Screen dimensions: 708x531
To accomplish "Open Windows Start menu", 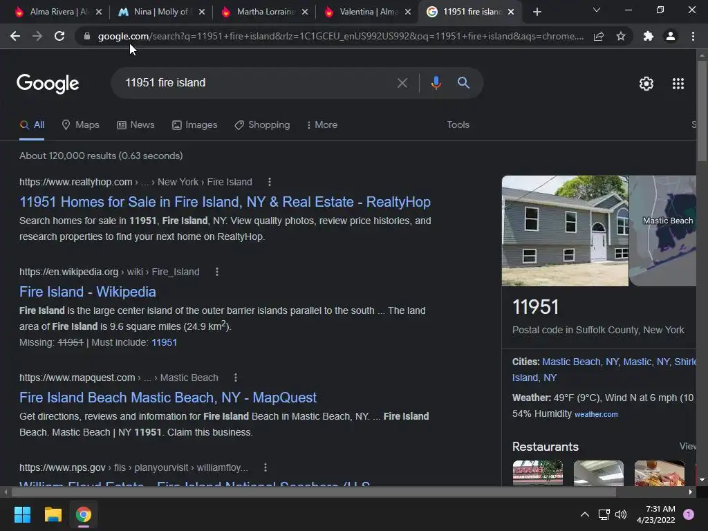I will click(x=22, y=514).
